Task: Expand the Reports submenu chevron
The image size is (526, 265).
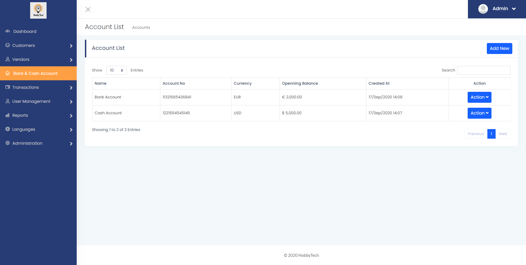Action: click(x=71, y=116)
